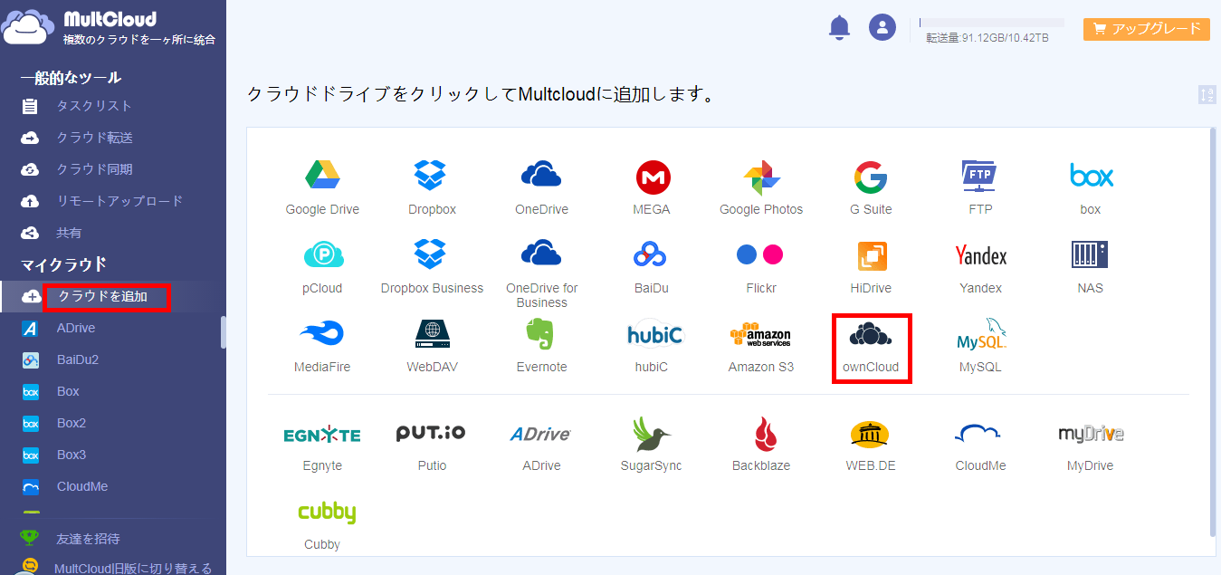Open user account avatar menu
Screen dimensions: 1221x575
tap(882, 27)
